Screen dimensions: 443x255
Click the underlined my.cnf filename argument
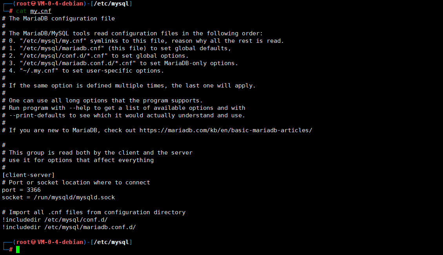[41, 11]
